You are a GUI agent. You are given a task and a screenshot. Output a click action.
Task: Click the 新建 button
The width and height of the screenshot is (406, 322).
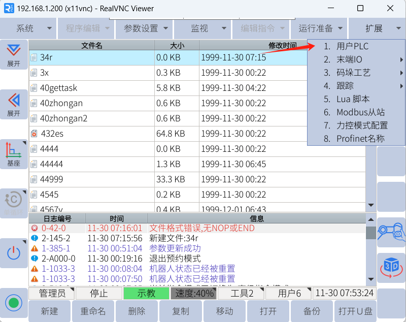[49, 311]
